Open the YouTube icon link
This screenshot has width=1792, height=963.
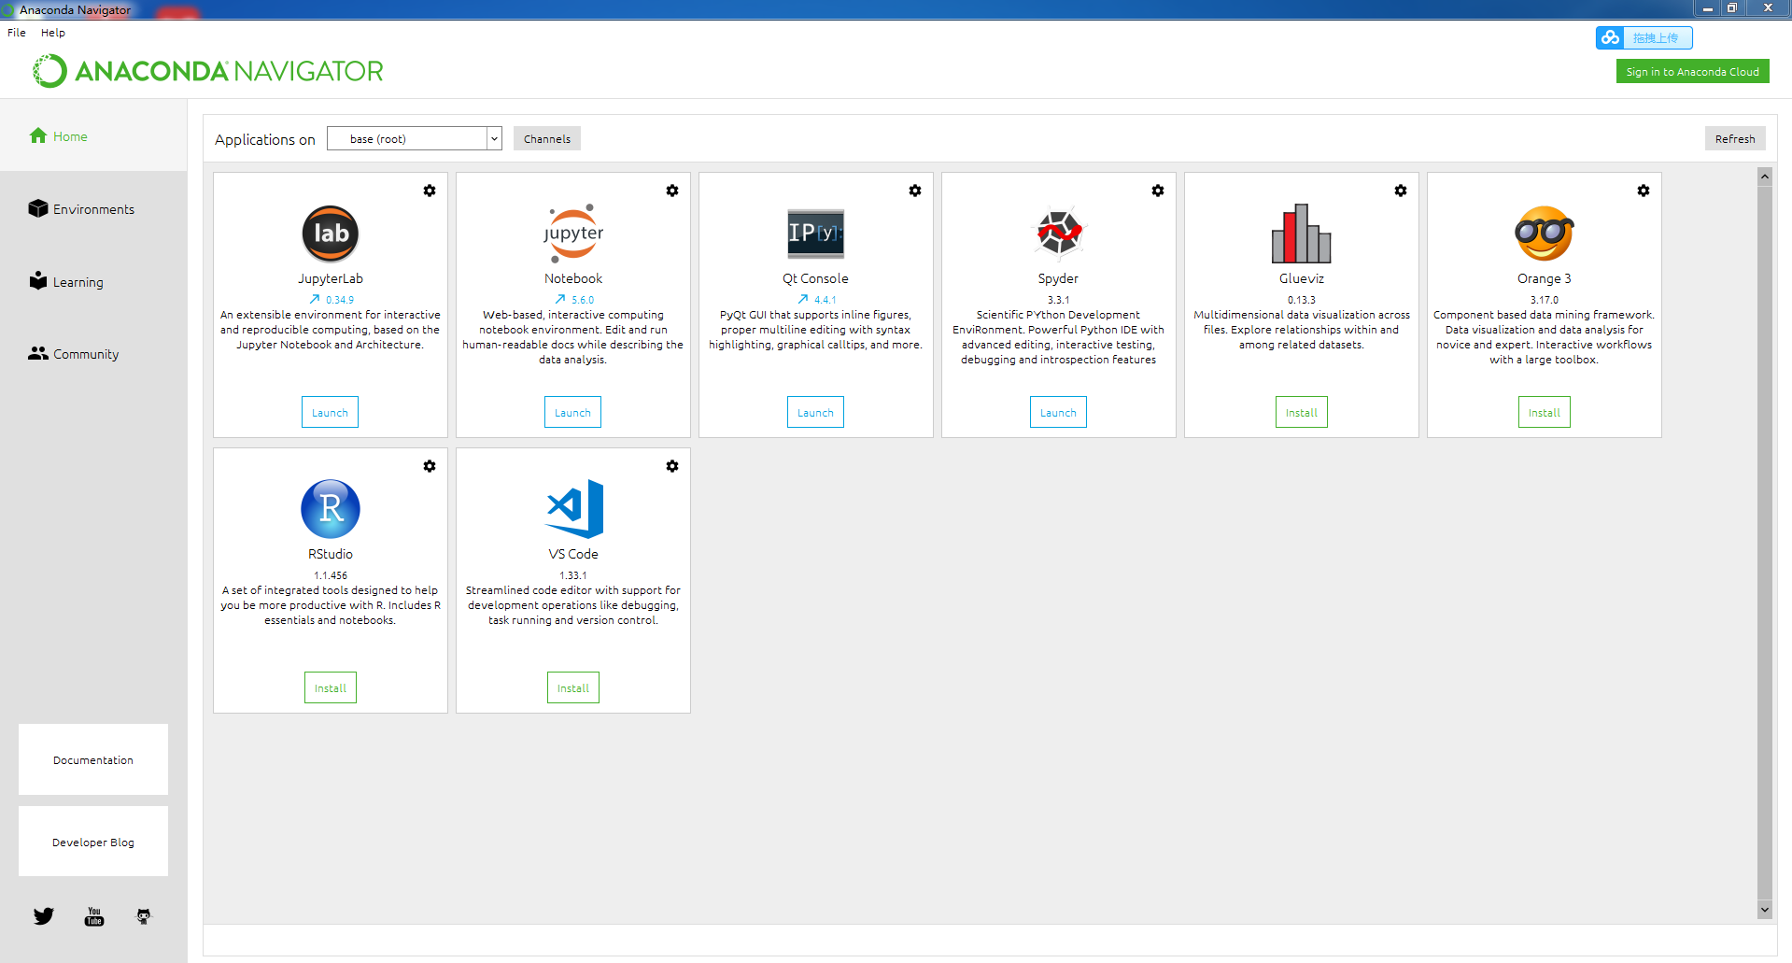click(94, 916)
